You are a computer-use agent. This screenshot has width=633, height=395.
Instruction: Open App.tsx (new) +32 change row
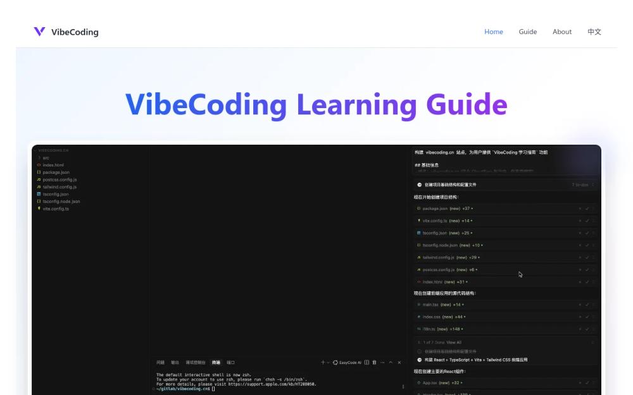point(505,383)
